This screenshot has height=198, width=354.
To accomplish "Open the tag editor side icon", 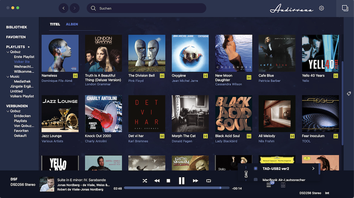I will point(349,93).
